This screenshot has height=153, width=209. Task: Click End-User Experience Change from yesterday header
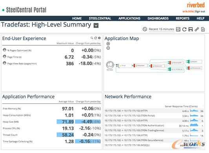pos(88,43)
